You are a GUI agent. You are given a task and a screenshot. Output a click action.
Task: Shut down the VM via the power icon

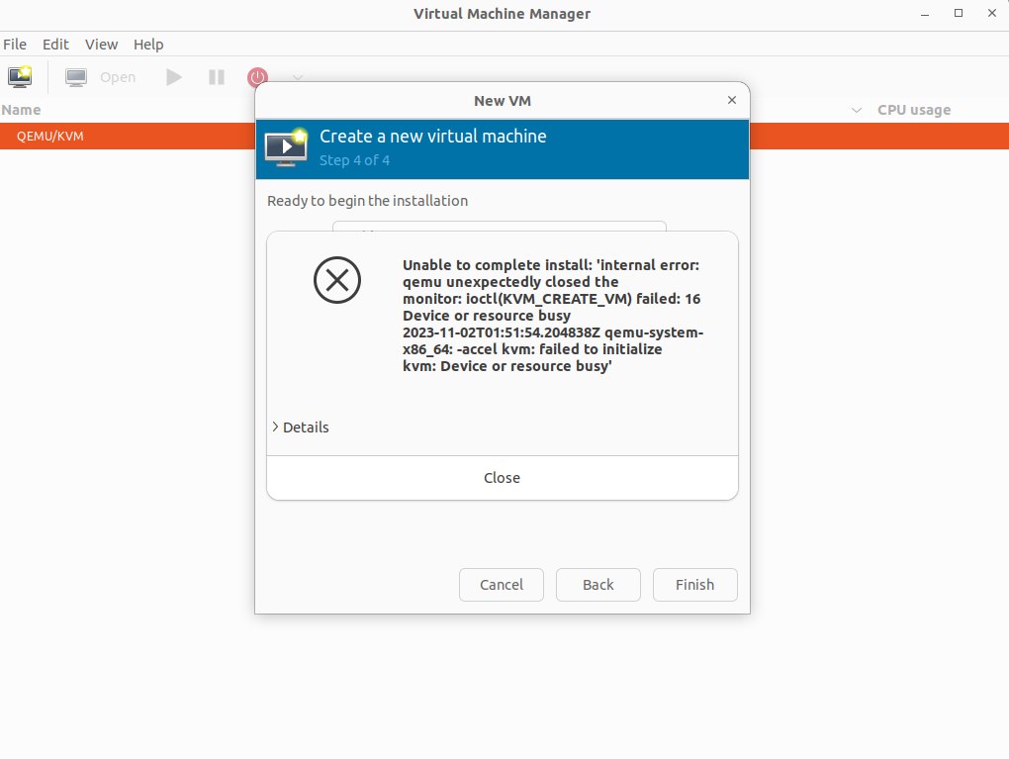pyautogui.click(x=256, y=76)
